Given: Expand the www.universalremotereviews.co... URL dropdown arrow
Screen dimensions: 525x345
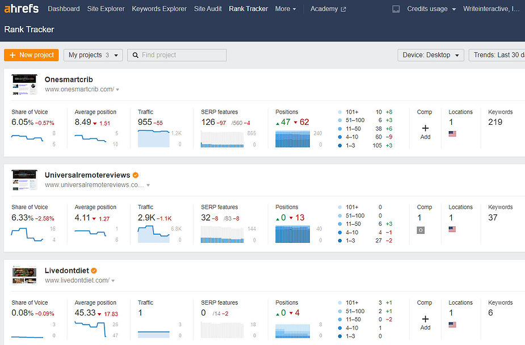Looking at the screenshot, I should tap(148, 185).
